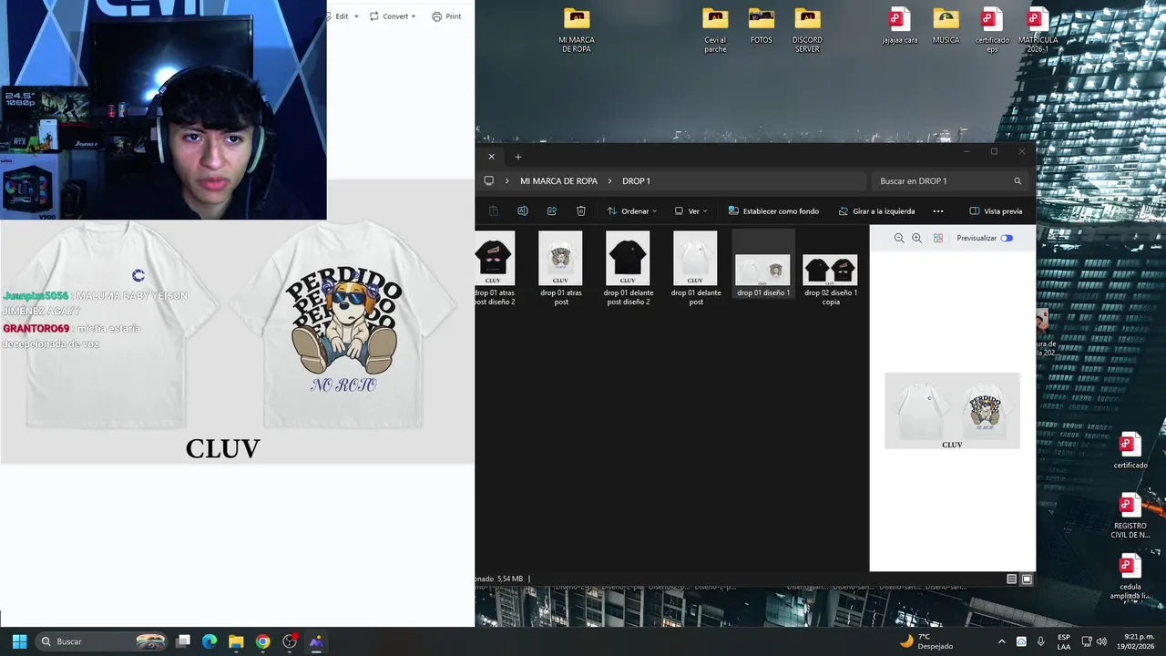1166x656 pixels.
Task: Click the search magnifier in Buscar en DROP 1
Action: [1018, 180]
